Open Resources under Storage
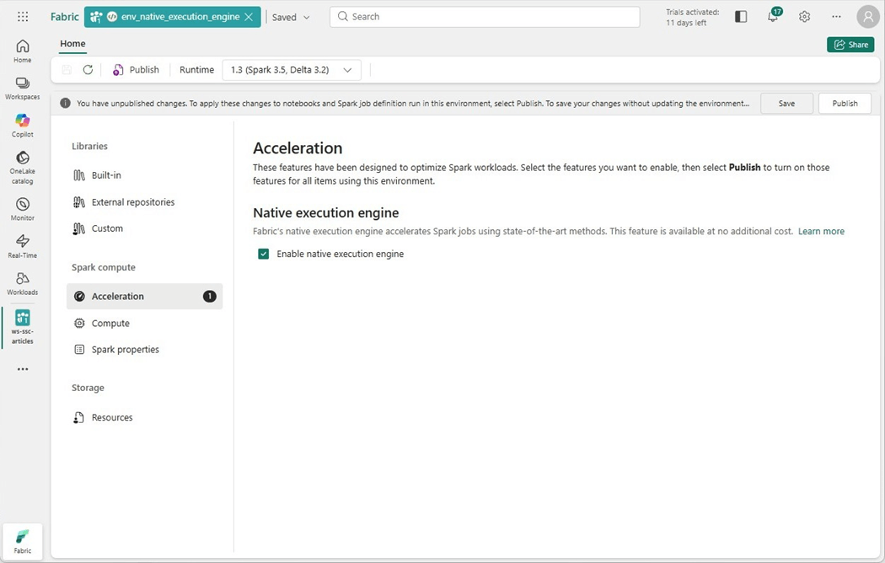 click(x=144, y=417)
